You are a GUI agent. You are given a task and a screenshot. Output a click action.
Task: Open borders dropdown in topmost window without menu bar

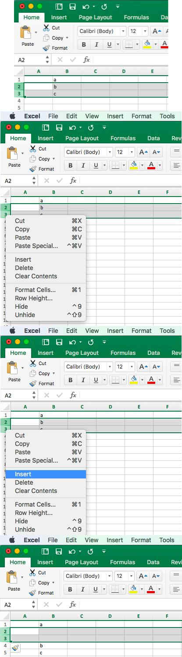137,44
